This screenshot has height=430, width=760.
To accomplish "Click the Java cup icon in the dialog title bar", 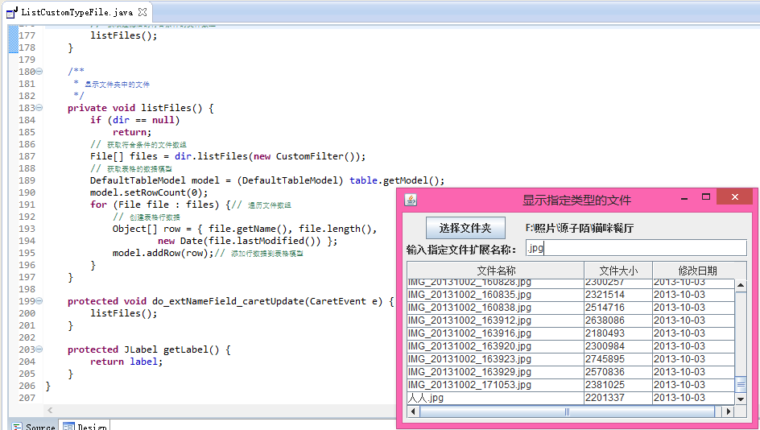I will [411, 200].
